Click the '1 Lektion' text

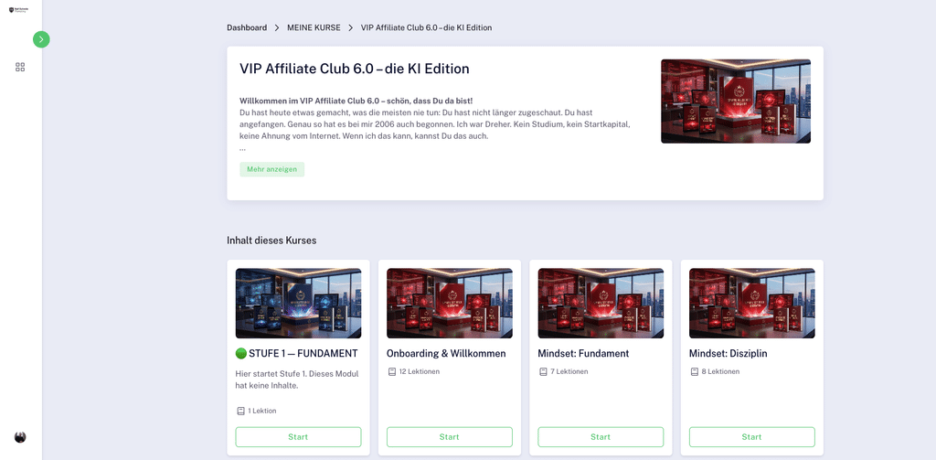[x=262, y=411]
